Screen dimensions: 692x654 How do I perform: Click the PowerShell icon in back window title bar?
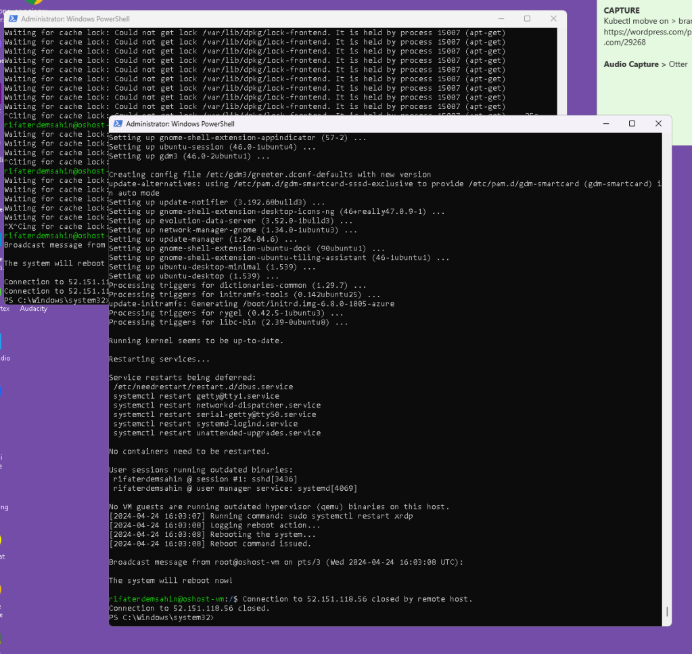coord(13,18)
